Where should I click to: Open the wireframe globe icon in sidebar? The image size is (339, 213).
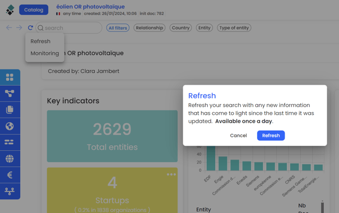tap(10, 159)
